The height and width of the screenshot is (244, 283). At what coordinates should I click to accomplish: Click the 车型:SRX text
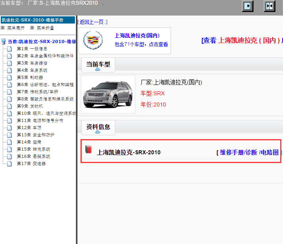(x=153, y=93)
